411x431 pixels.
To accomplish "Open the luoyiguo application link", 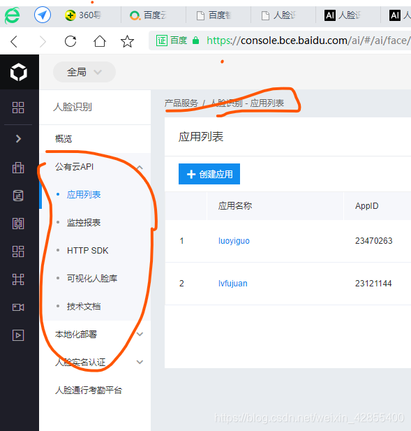I will pos(234,241).
